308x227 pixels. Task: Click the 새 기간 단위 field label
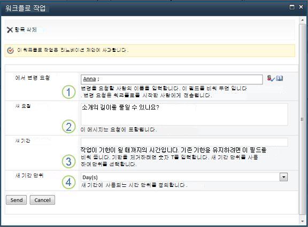coord(29,175)
